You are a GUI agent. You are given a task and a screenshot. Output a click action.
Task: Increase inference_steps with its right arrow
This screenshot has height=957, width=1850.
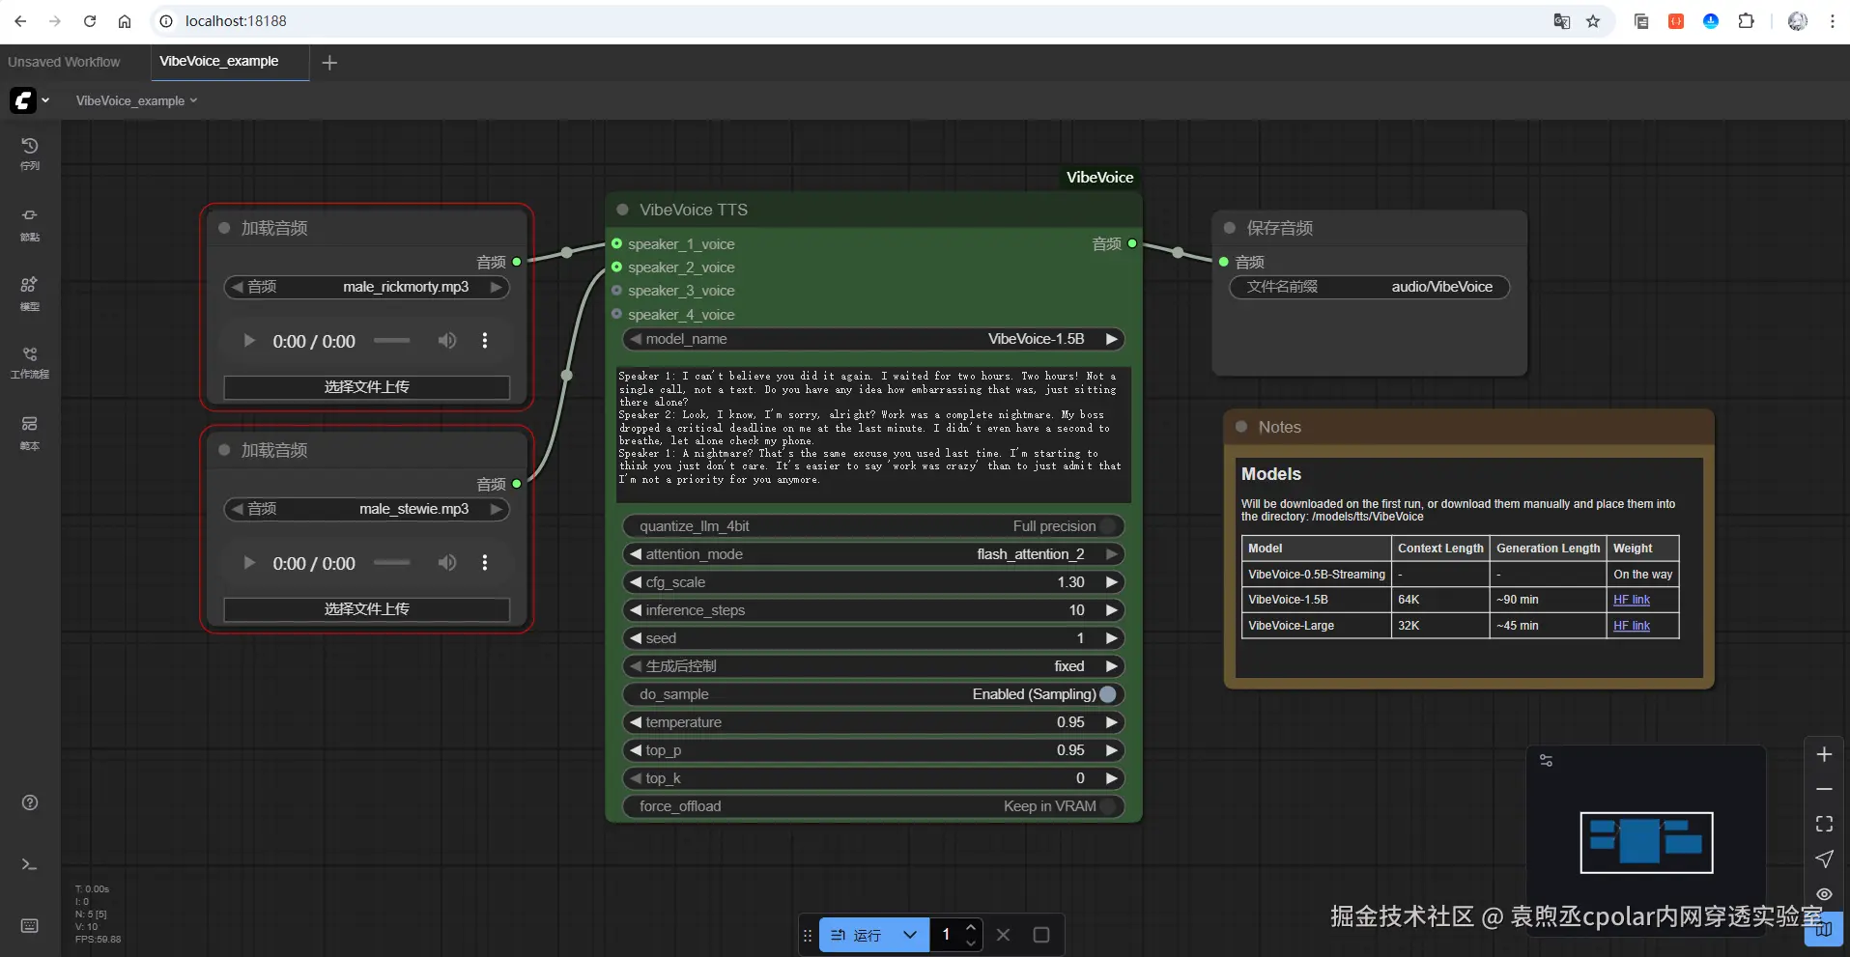pos(1111,610)
